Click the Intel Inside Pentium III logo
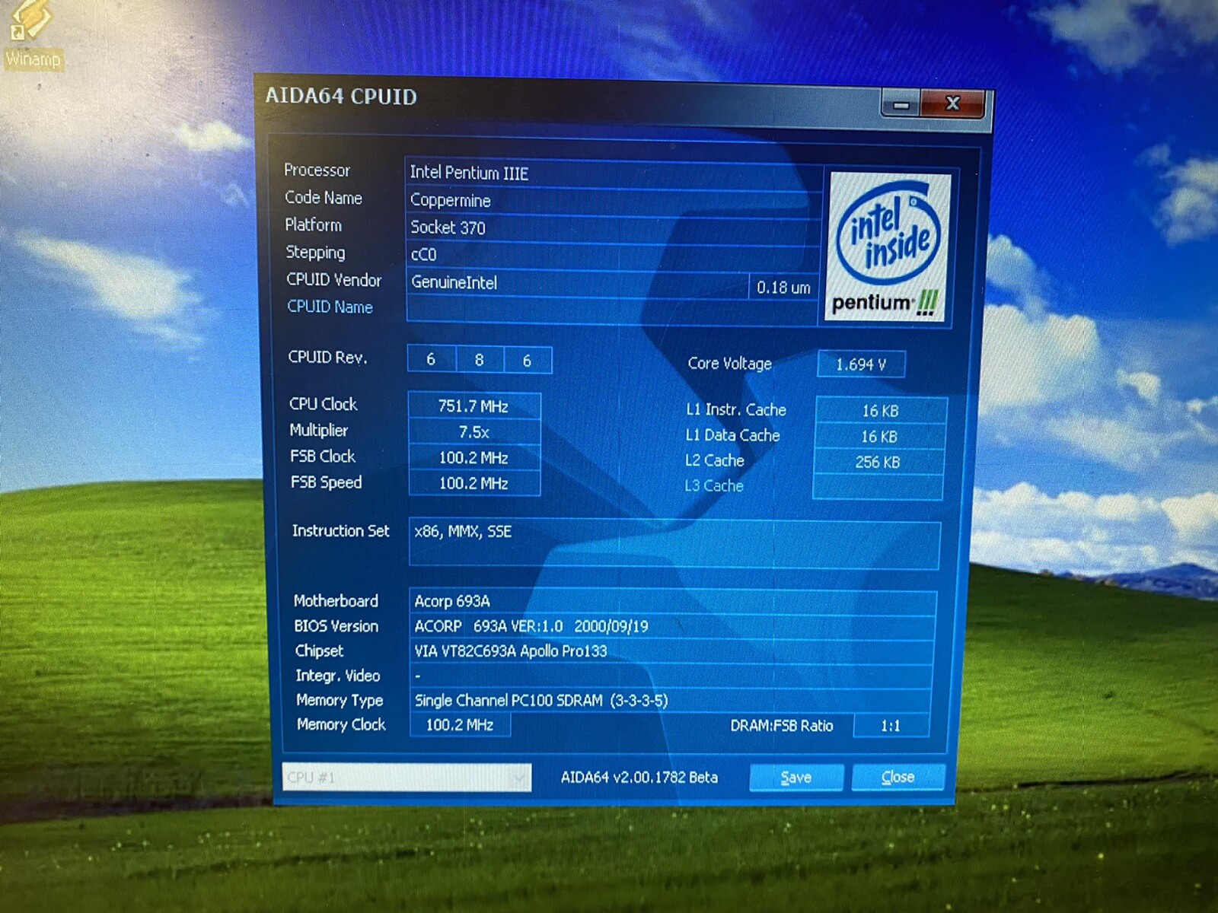1218x913 pixels. point(888,247)
